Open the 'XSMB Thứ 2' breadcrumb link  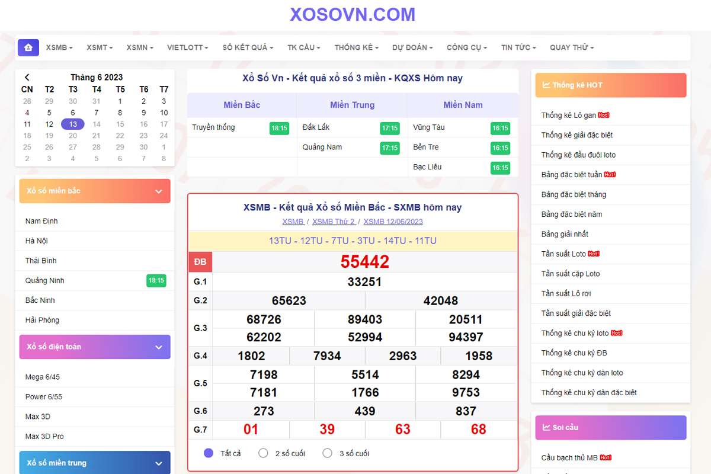[334, 222]
